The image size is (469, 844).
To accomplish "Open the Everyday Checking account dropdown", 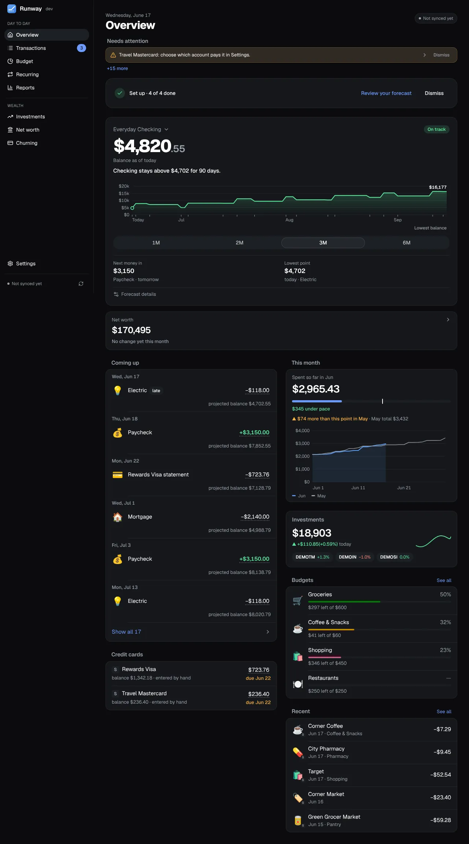I will (x=141, y=129).
